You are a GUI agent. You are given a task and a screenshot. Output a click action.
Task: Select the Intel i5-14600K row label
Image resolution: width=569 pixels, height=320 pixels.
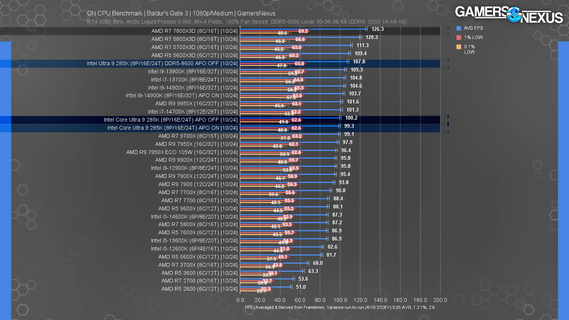(x=194, y=217)
